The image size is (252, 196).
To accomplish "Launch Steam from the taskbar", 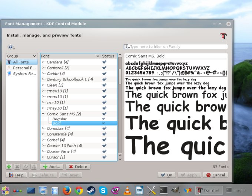I will click(x=91, y=190).
